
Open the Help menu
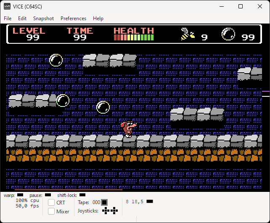click(98, 19)
